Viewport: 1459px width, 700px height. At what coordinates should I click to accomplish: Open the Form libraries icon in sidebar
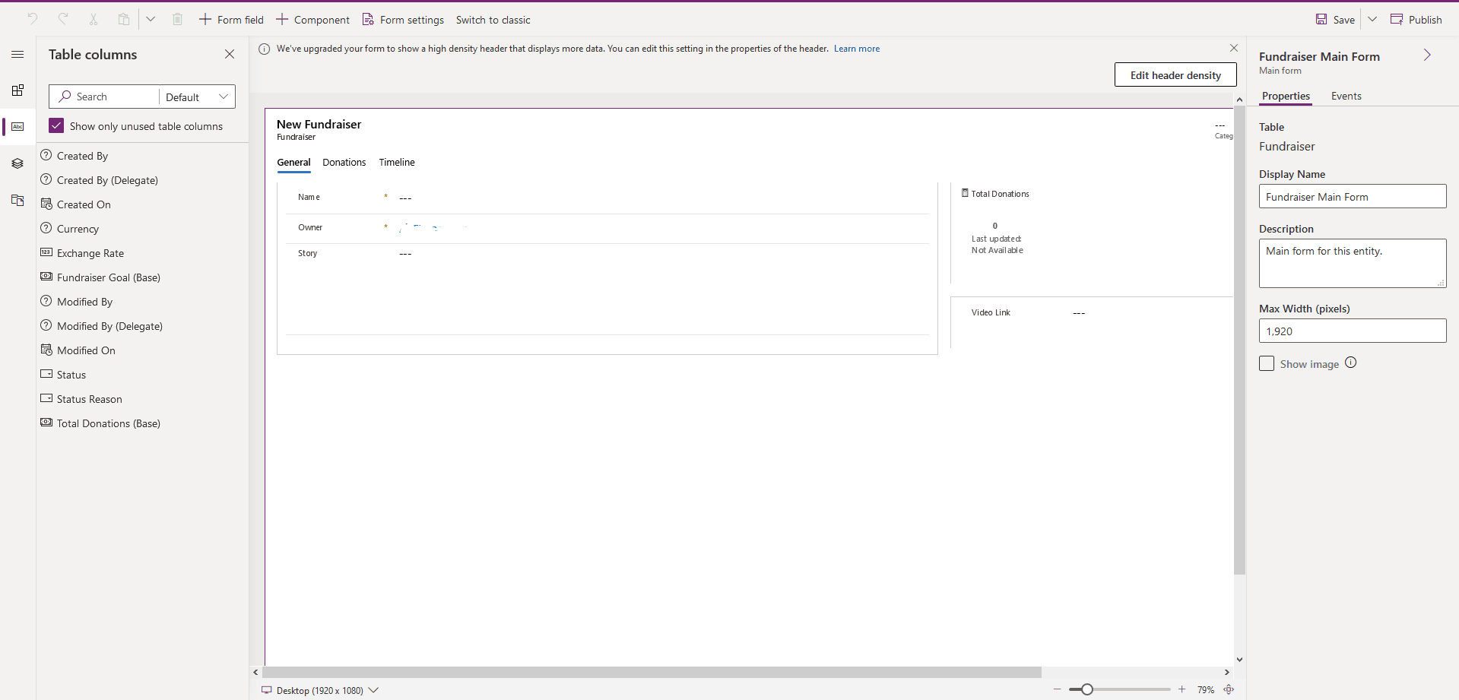coord(17,201)
